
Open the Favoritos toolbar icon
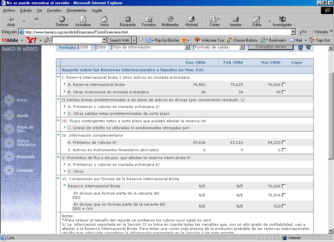pos(149,20)
